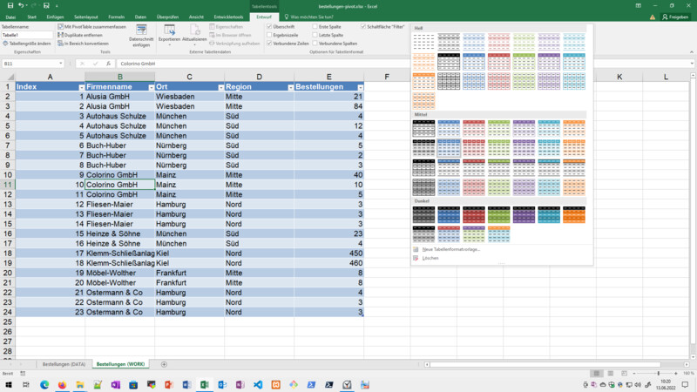Open Firefox from the taskbar
Viewport: 697px width, 392px height.
pyautogui.click(x=62, y=384)
